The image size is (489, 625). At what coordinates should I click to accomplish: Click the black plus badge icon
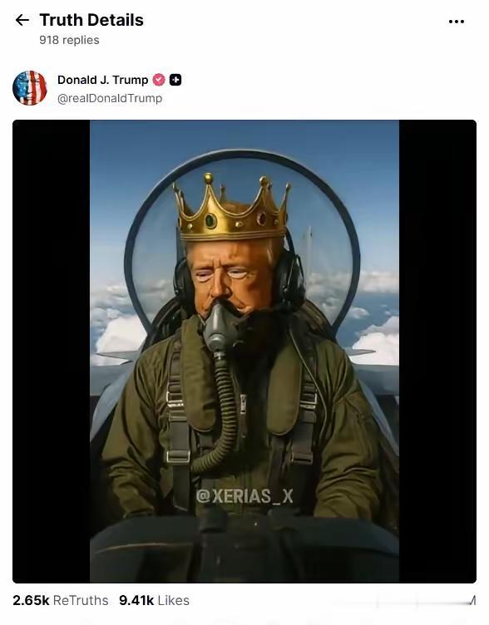pyautogui.click(x=175, y=80)
